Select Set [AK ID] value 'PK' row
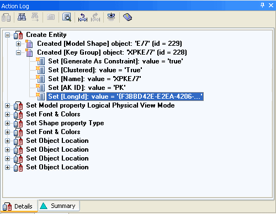This screenshot has width=276, height=214. tap(87, 88)
